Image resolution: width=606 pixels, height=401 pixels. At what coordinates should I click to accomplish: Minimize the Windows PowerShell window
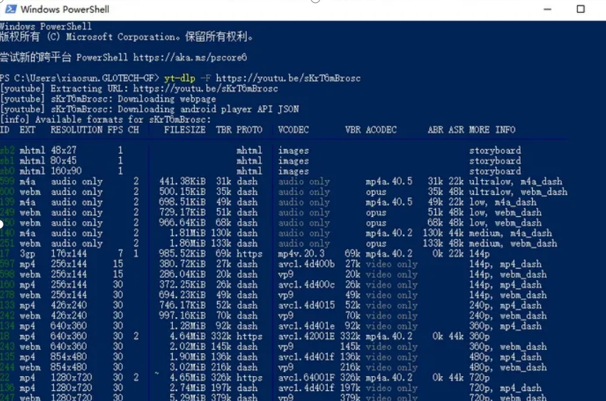[x=547, y=9]
